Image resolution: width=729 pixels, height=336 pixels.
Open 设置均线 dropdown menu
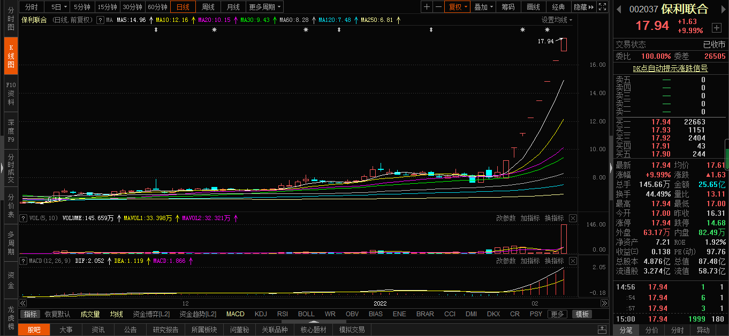click(x=557, y=20)
